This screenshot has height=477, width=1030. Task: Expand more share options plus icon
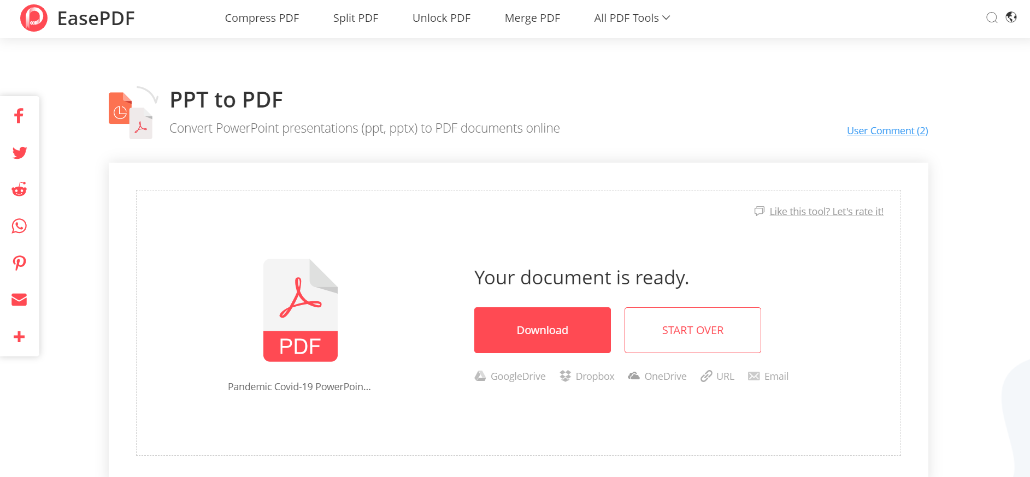click(x=19, y=337)
